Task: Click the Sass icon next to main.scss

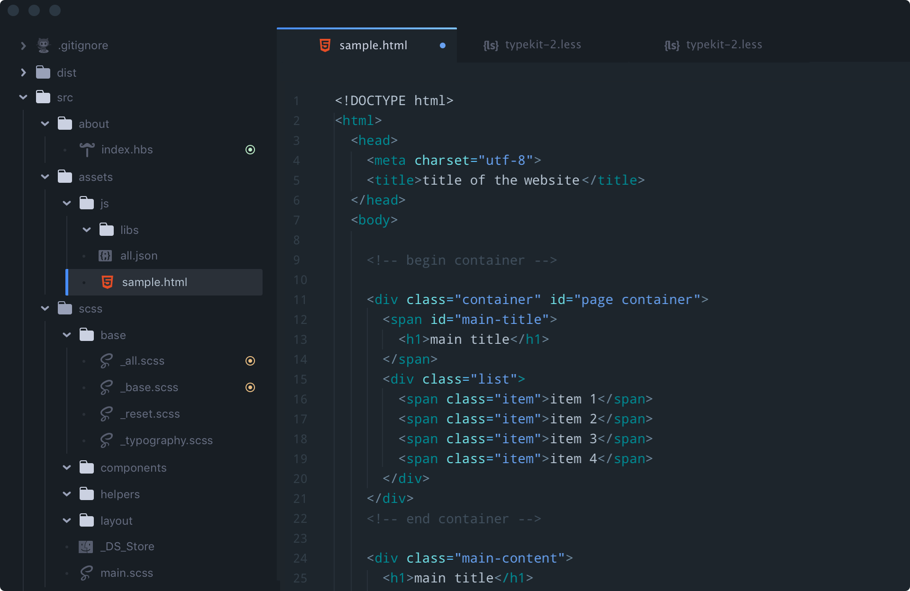Action: [x=86, y=573]
